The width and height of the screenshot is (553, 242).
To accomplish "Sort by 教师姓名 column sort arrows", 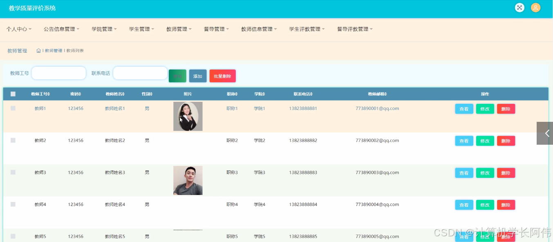I will [123, 94].
